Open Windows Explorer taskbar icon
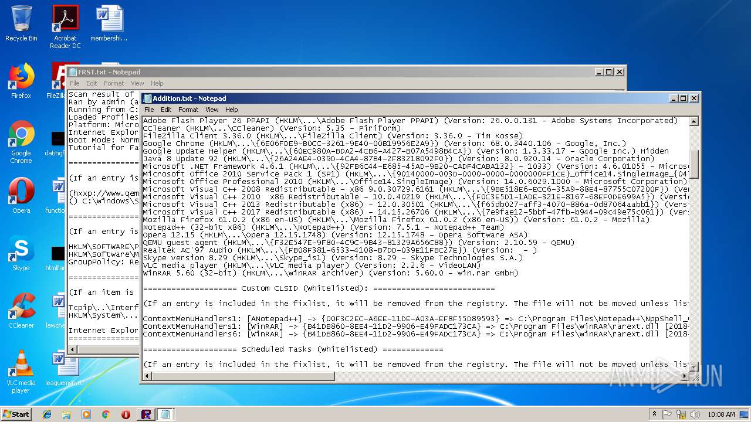Image resolution: width=751 pixels, height=422 pixels. (66, 414)
